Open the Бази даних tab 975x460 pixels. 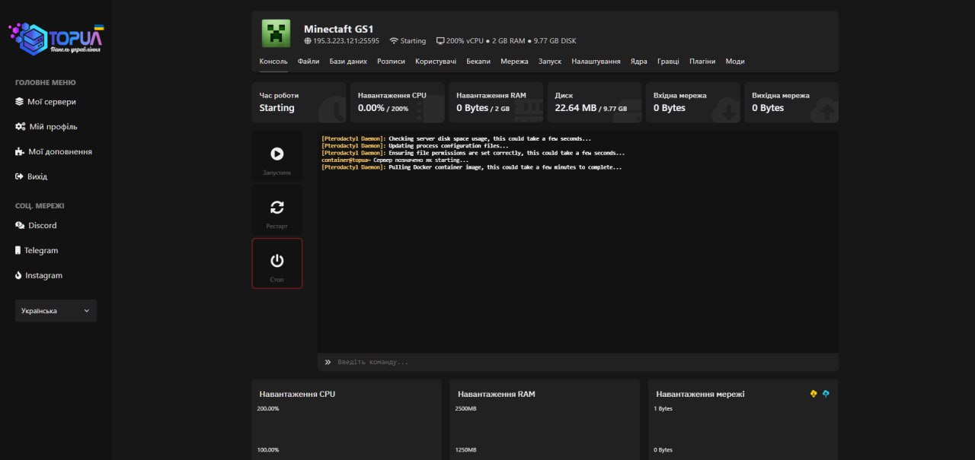pos(348,62)
